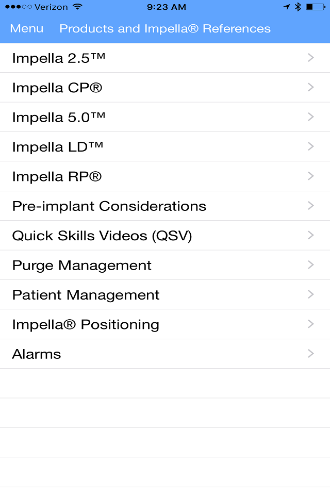Tap chevron on the Alarms row
The height and width of the screenshot is (495, 330).
(x=311, y=354)
